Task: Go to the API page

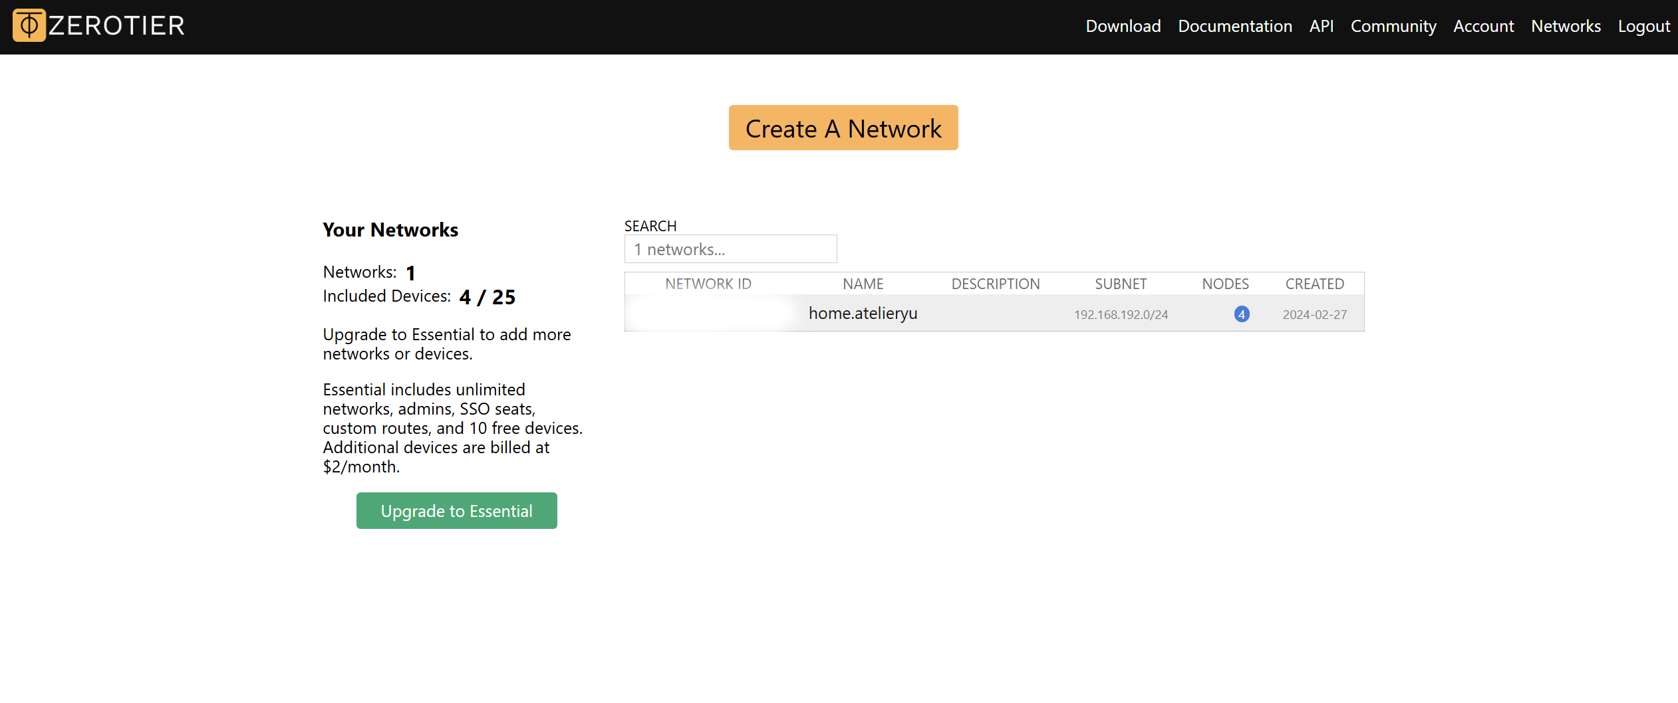Action: pyautogui.click(x=1321, y=27)
